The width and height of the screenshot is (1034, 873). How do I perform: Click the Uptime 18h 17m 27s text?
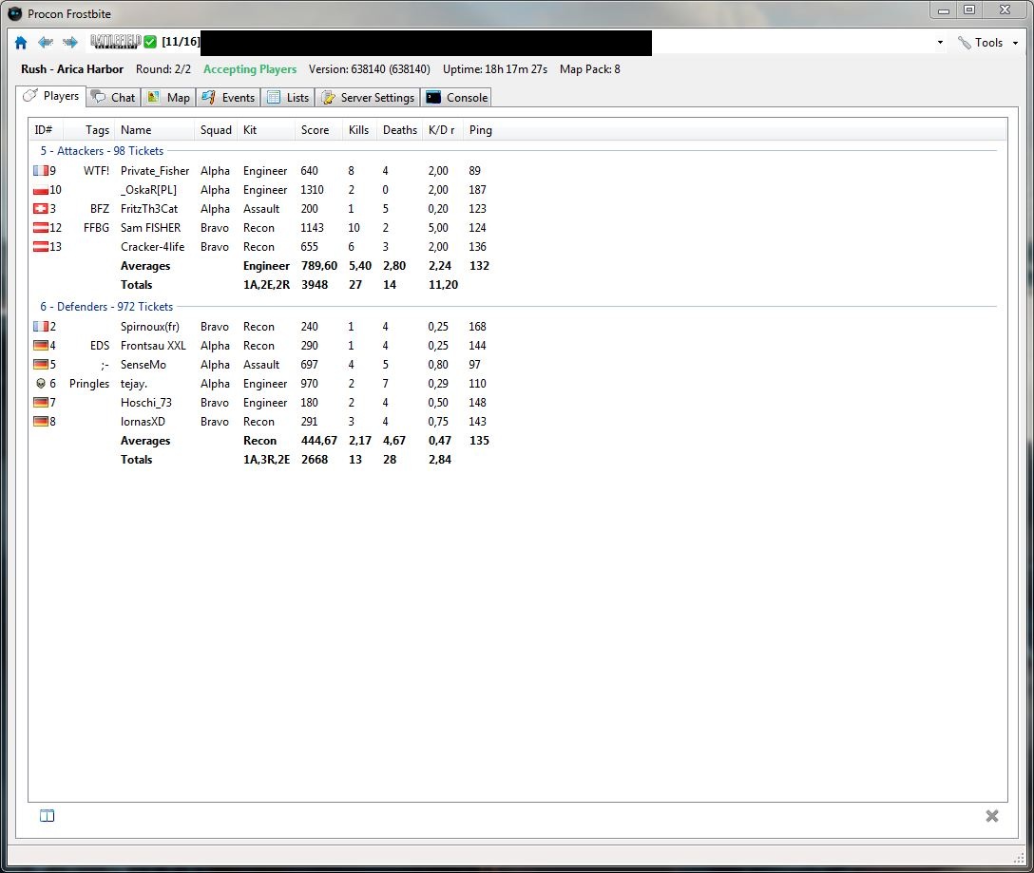tap(495, 69)
